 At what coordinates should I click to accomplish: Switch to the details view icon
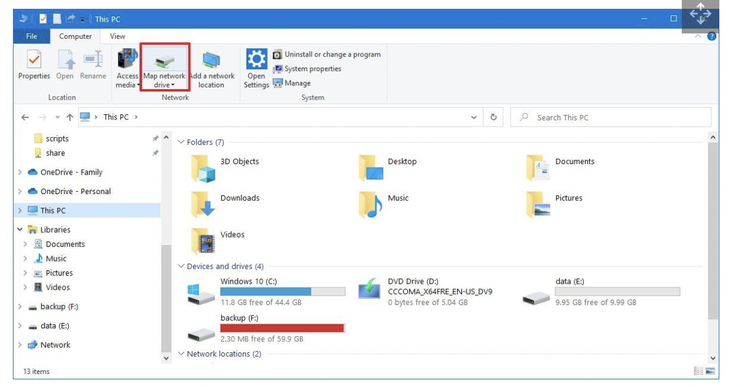(x=699, y=371)
